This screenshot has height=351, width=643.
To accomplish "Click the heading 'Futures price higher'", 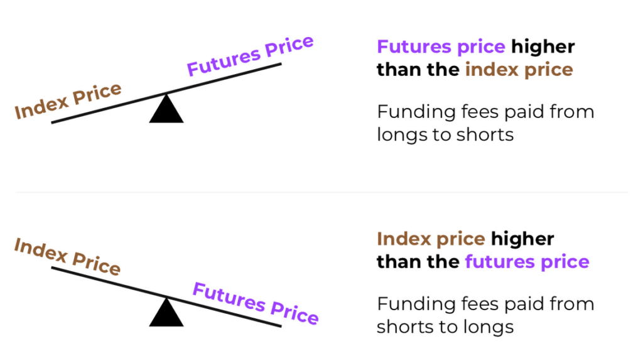I will tap(476, 46).
